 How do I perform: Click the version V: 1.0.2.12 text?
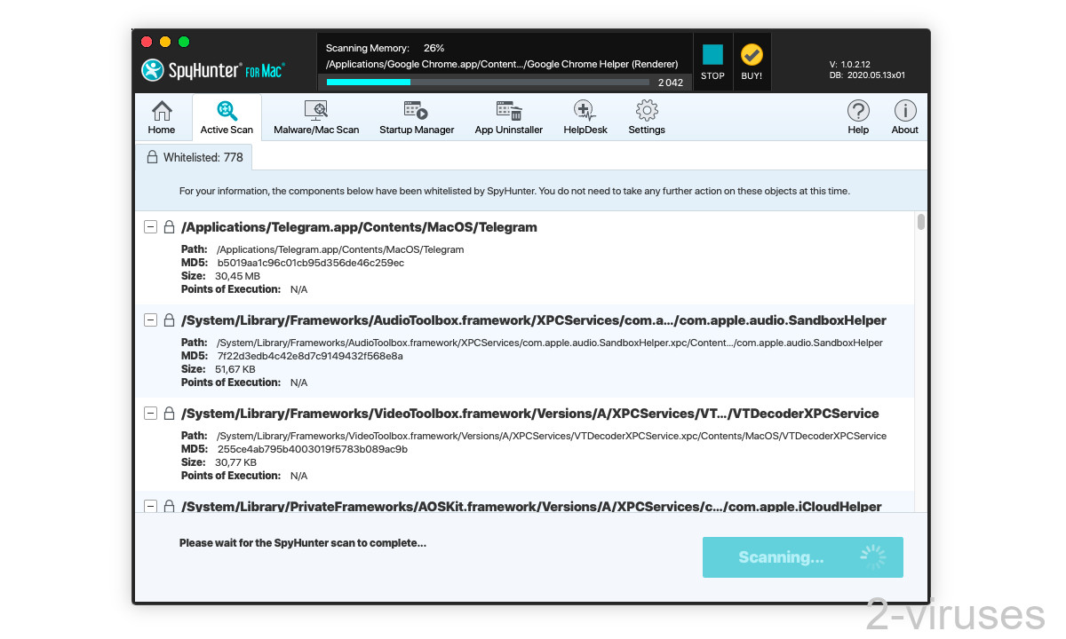click(x=851, y=65)
